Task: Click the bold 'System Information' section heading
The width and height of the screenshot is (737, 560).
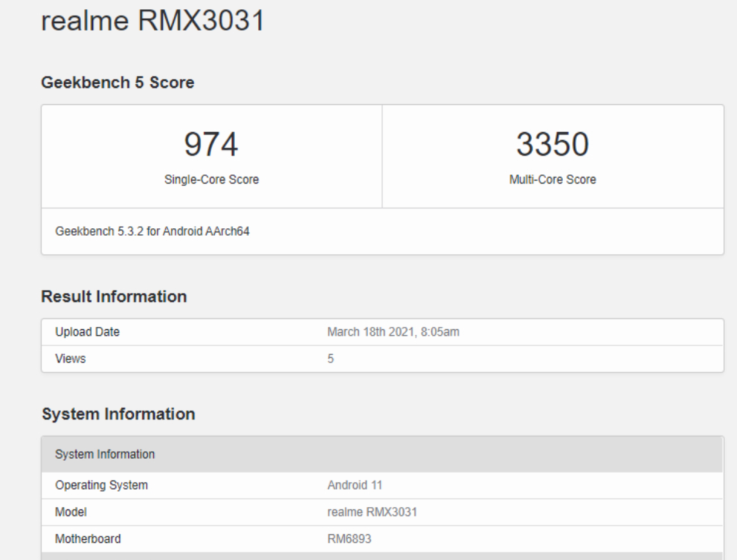Action: [119, 414]
